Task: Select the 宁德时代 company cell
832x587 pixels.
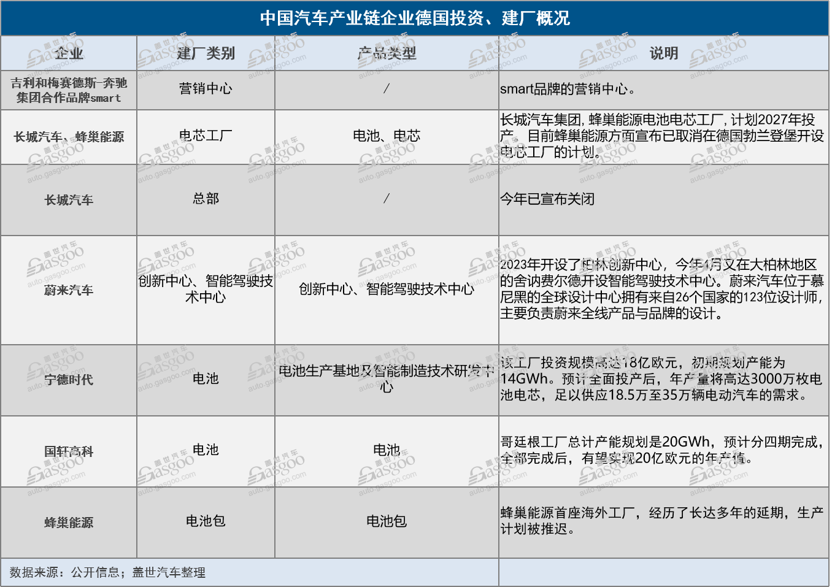Action: tap(69, 380)
